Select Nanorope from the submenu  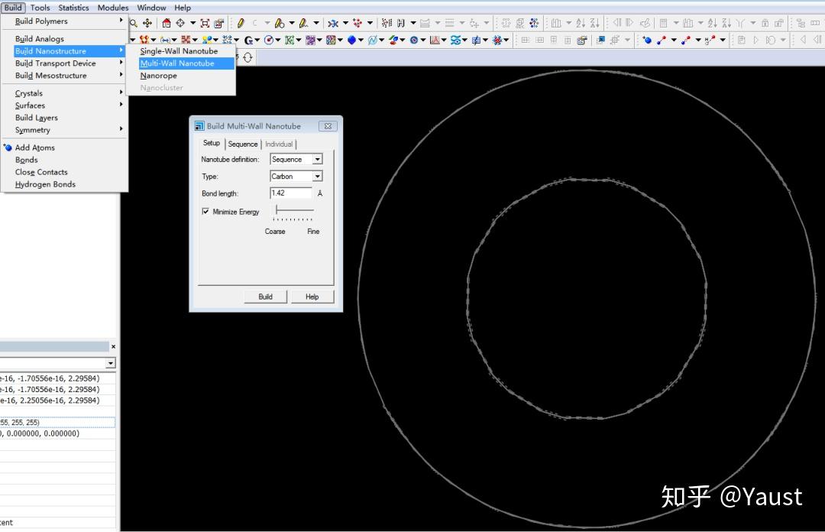158,76
